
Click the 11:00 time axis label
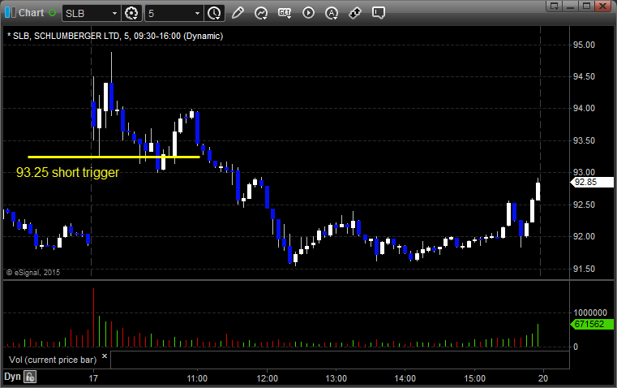[197, 378]
